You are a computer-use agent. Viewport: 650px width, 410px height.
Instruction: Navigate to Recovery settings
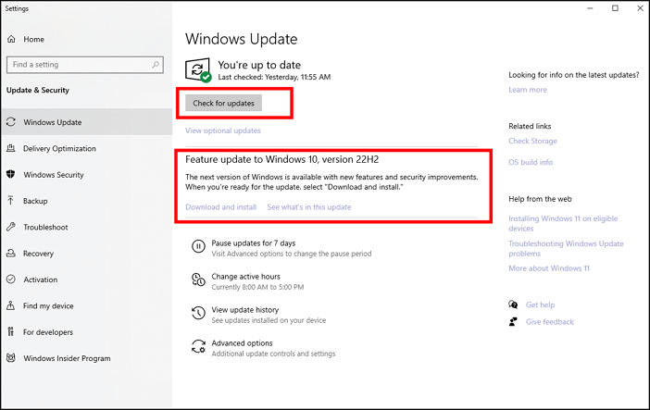click(x=86, y=254)
